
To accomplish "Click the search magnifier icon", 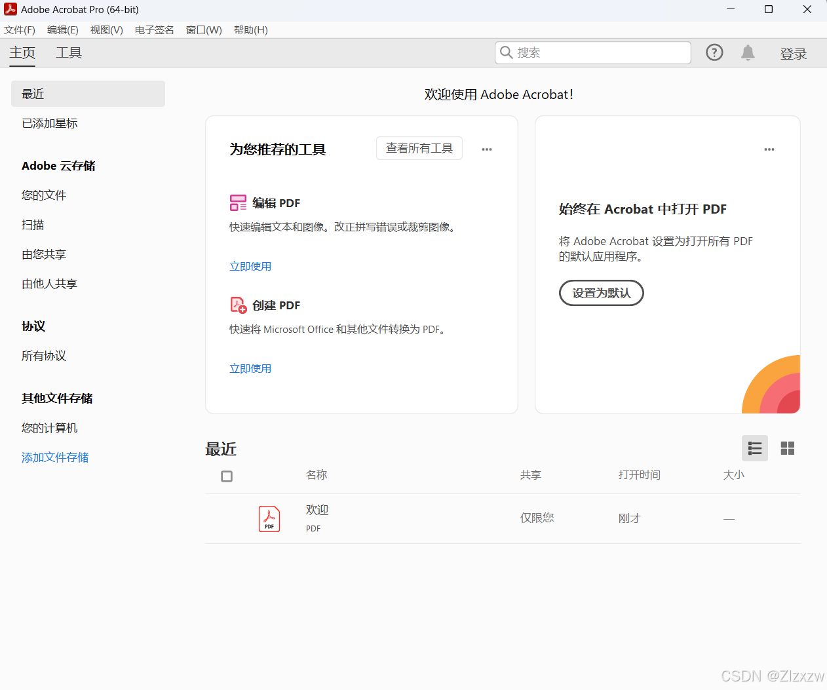I will click(x=506, y=52).
